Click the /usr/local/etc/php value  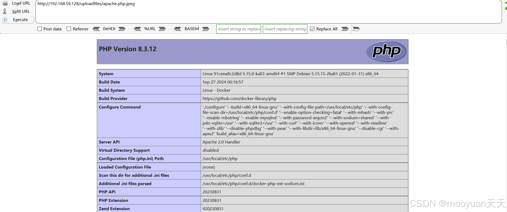coord(220,159)
